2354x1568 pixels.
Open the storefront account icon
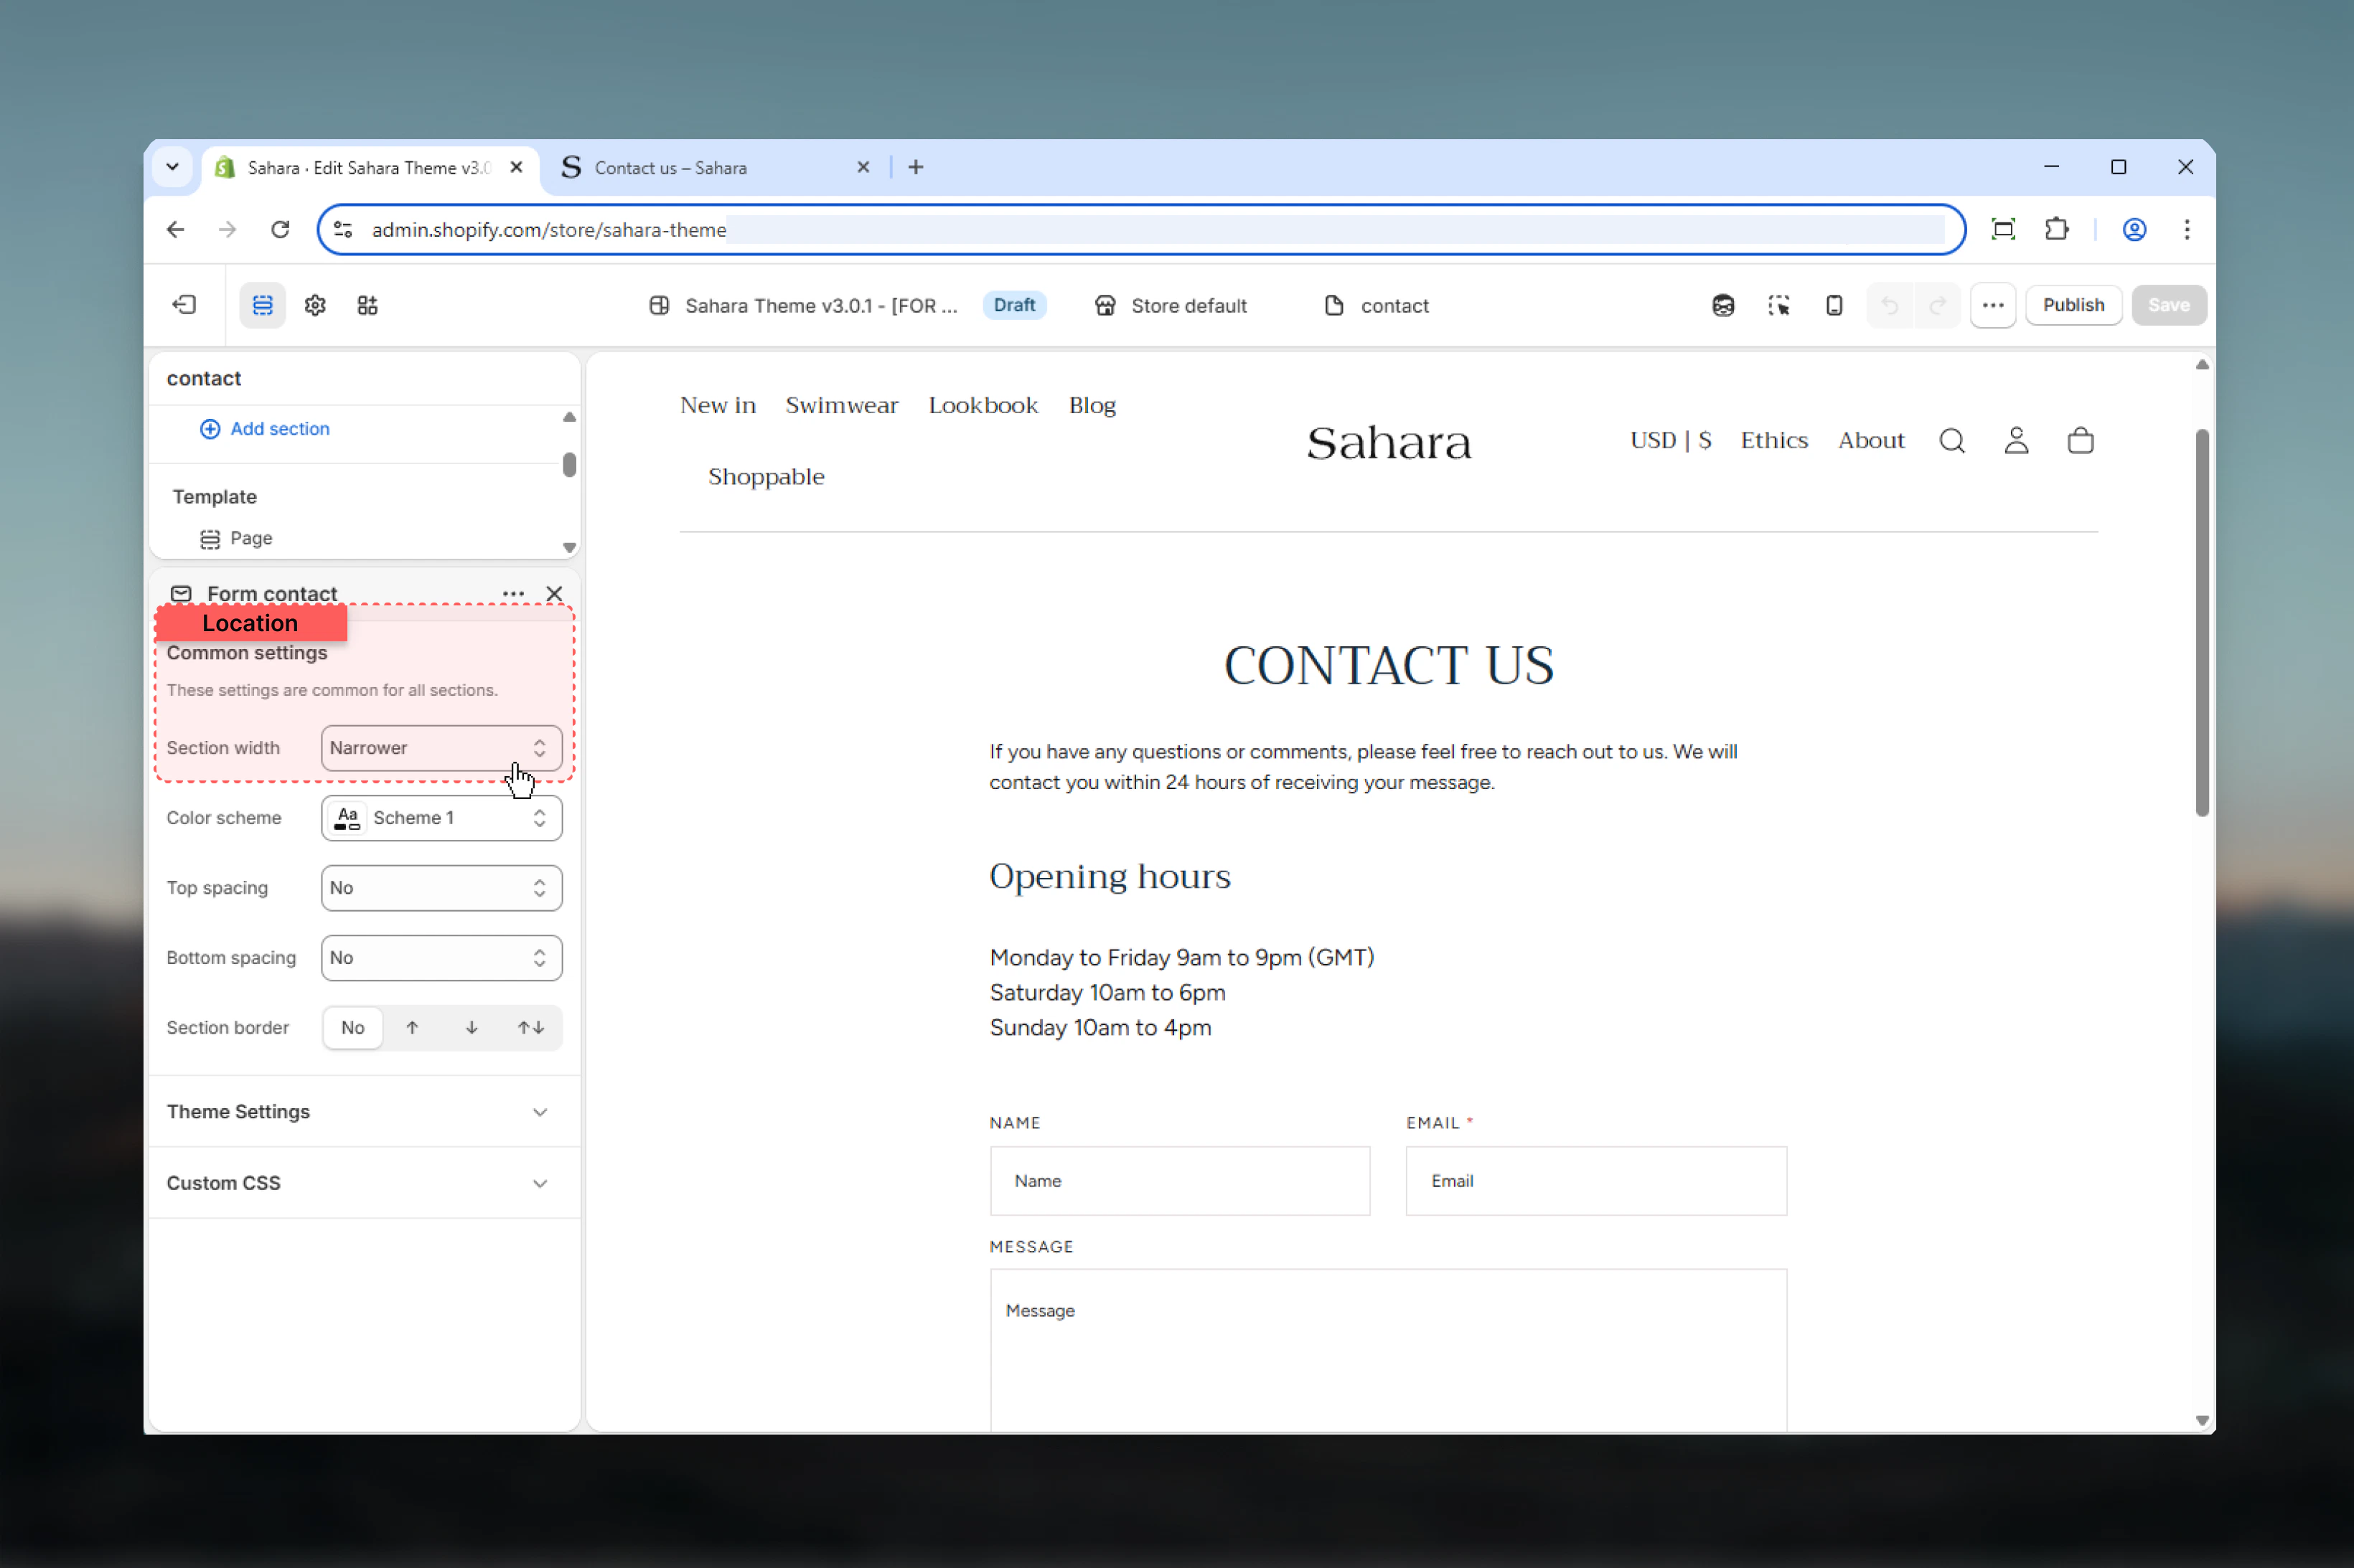pos(2016,441)
